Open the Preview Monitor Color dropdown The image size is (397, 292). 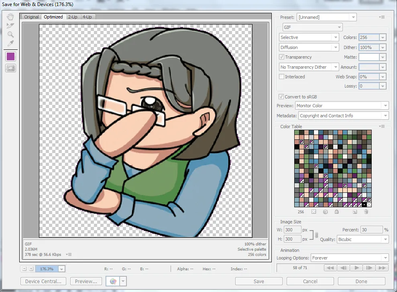pos(342,106)
